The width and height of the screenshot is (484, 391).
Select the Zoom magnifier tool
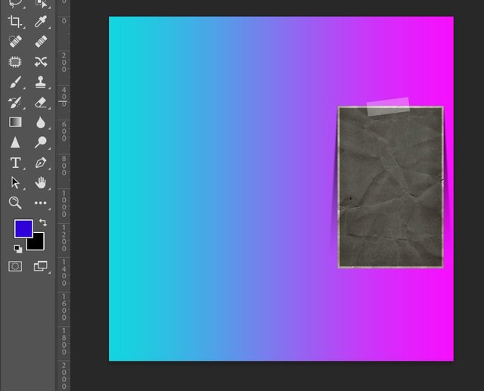click(x=15, y=203)
